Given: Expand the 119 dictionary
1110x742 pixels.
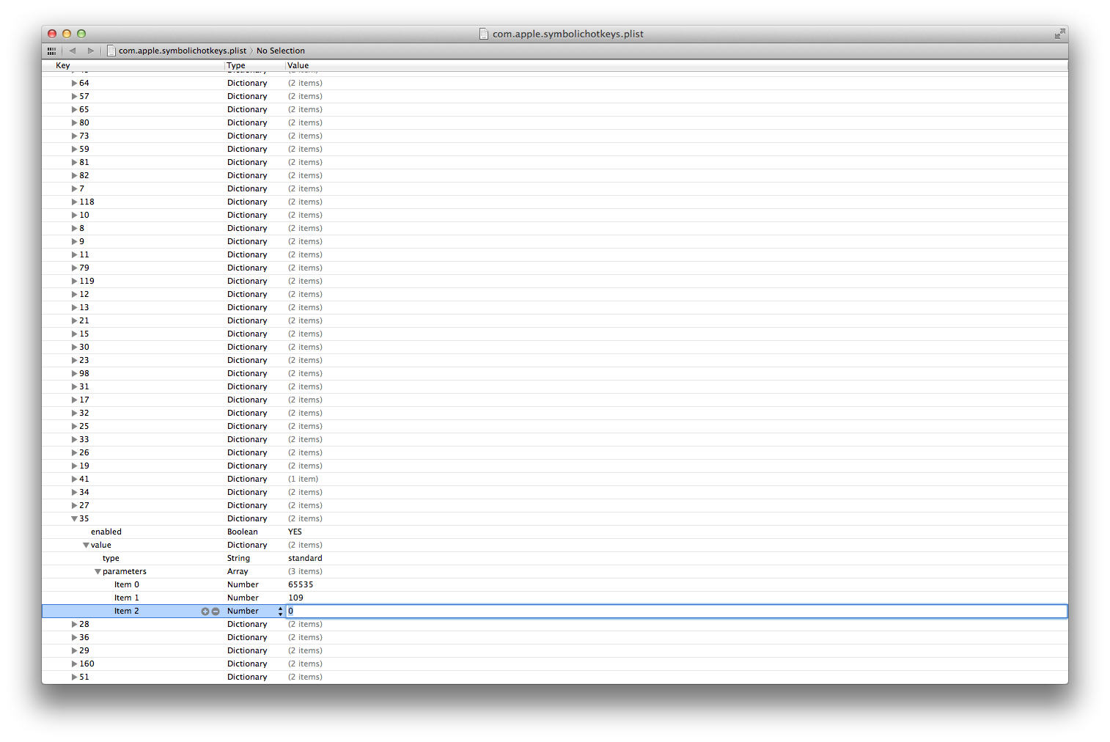Looking at the screenshot, I should pyautogui.click(x=74, y=282).
